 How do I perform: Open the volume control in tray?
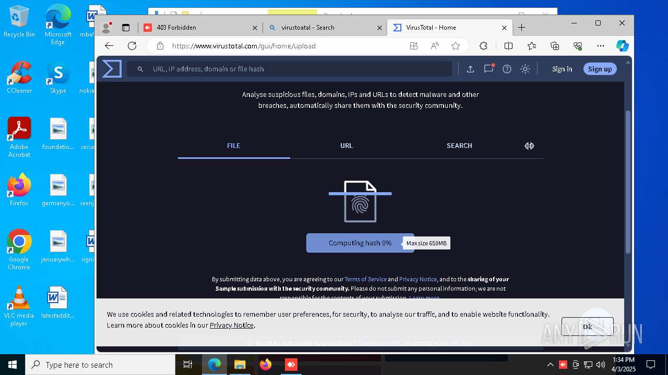pos(600,365)
